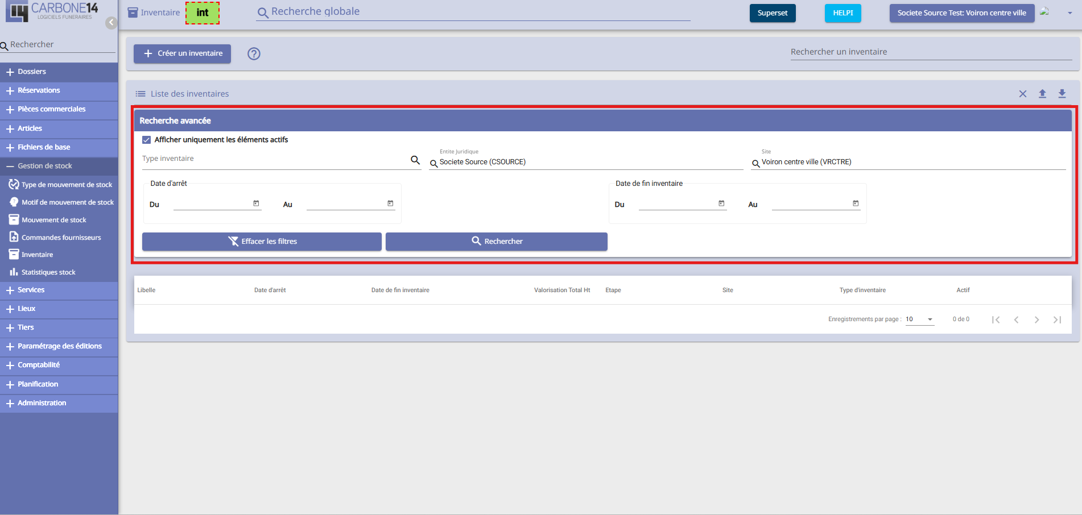Viewport: 1082px width, 515px height.
Task: Click the upload arrow icon in list header
Action: [x=1042, y=94]
